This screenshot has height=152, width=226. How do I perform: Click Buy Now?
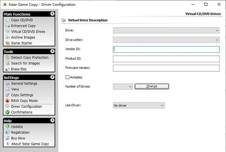(18, 138)
